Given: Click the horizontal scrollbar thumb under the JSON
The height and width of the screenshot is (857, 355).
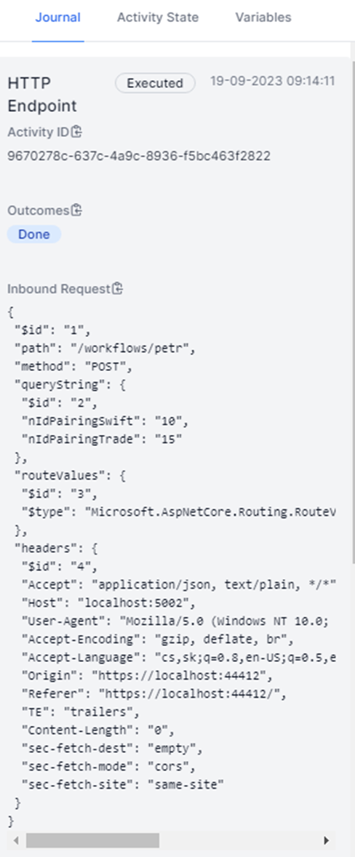Looking at the screenshot, I should (x=92, y=840).
